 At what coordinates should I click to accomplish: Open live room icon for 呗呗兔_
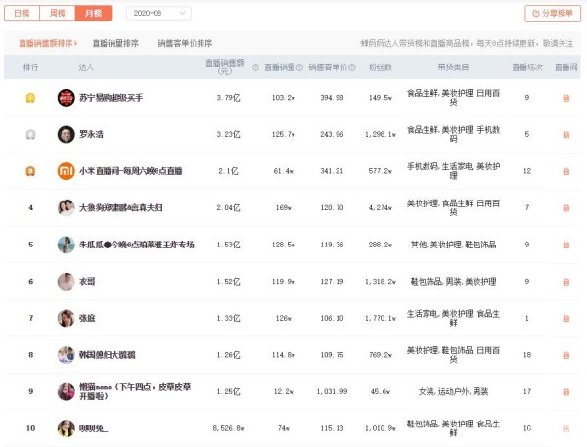click(566, 428)
